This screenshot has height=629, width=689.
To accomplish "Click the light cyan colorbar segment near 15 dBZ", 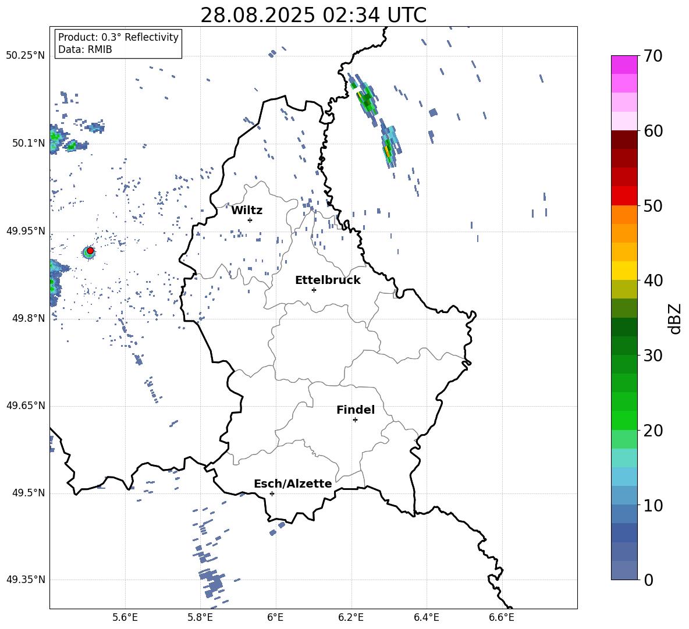I will point(624,458).
